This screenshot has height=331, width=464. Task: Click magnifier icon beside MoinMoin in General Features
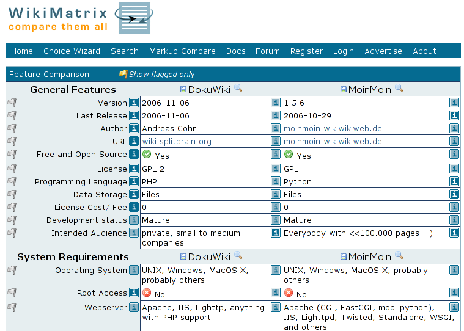pos(399,89)
